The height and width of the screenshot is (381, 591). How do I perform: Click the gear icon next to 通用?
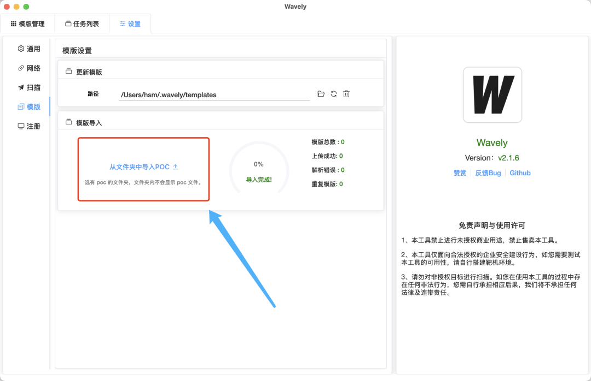coord(21,49)
